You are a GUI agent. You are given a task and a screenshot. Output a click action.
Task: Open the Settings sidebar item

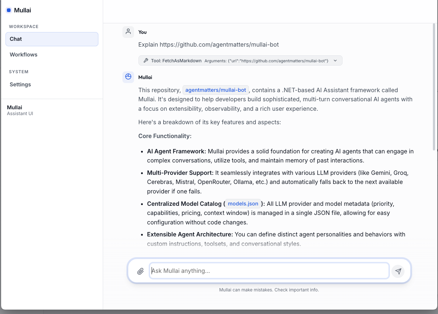[52, 85]
